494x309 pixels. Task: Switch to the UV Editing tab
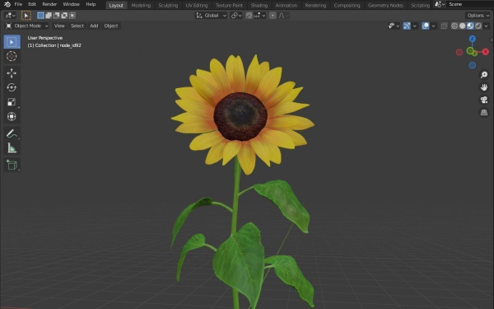(x=197, y=6)
